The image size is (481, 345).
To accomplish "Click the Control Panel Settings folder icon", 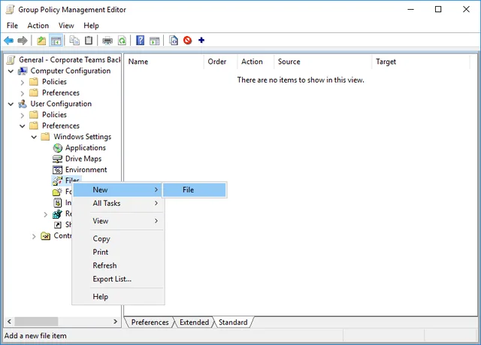I will (x=46, y=236).
